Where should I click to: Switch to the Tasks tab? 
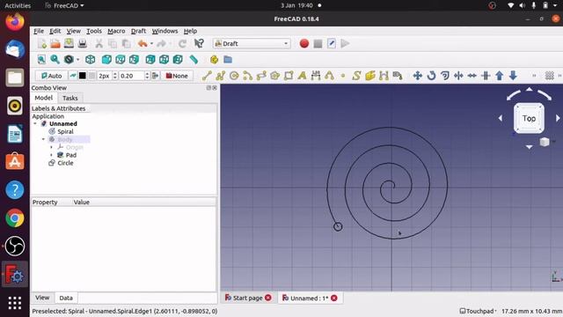(x=70, y=98)
